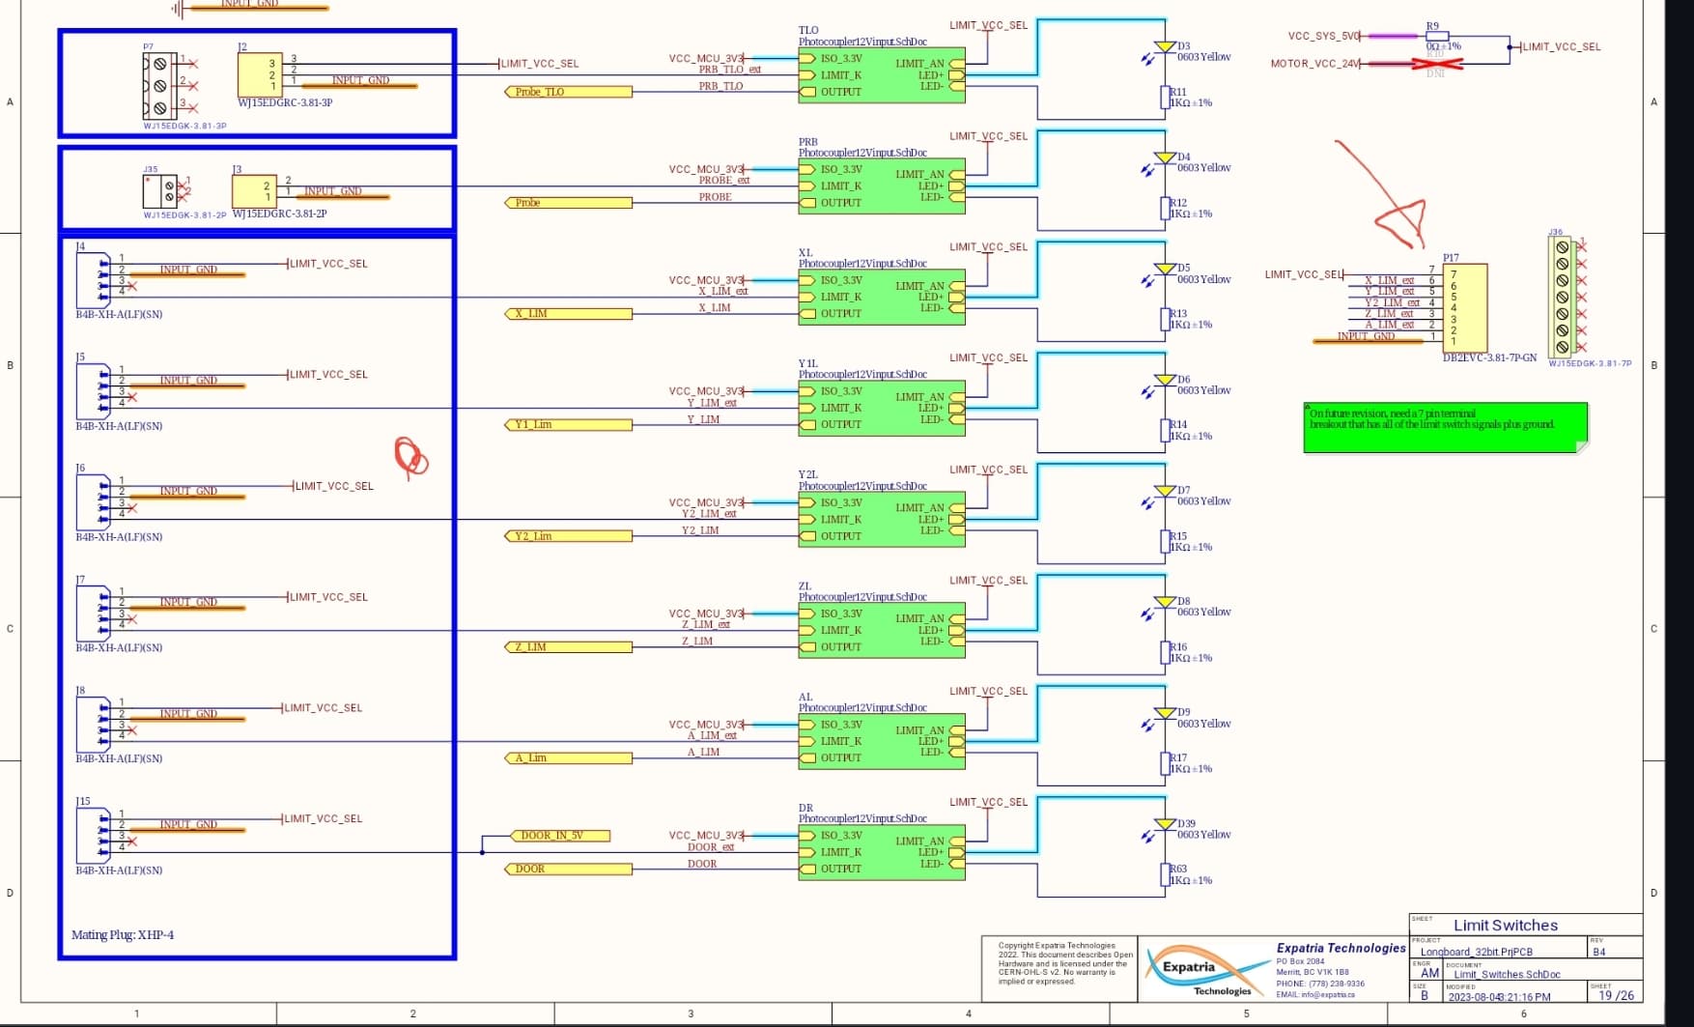Click the 'DB2EVC-3.81-7P-GN' part label
The width and height of the screenshot is (1694, 1027).
click(x=1489, y=357)
